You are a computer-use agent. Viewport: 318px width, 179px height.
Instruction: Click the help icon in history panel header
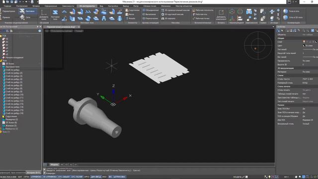[40, 31]
